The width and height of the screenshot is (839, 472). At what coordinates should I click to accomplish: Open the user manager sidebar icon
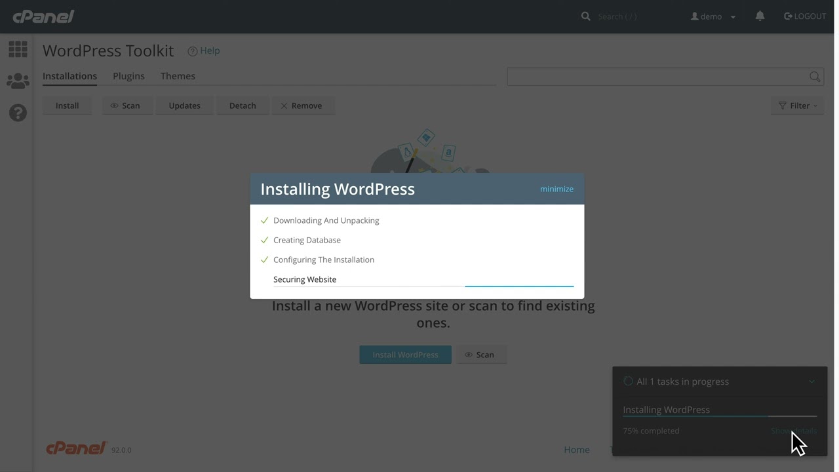[18, 81]
